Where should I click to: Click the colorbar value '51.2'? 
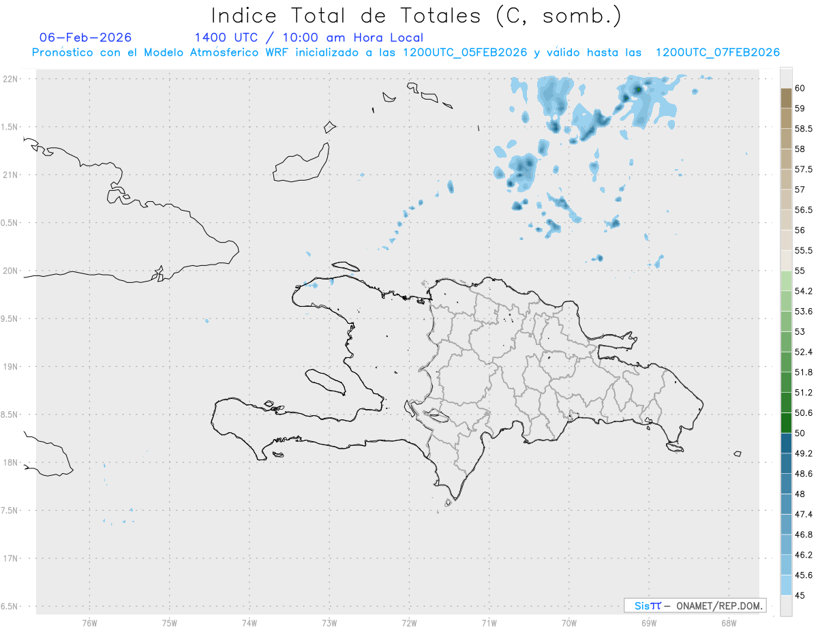pos(804,393)
